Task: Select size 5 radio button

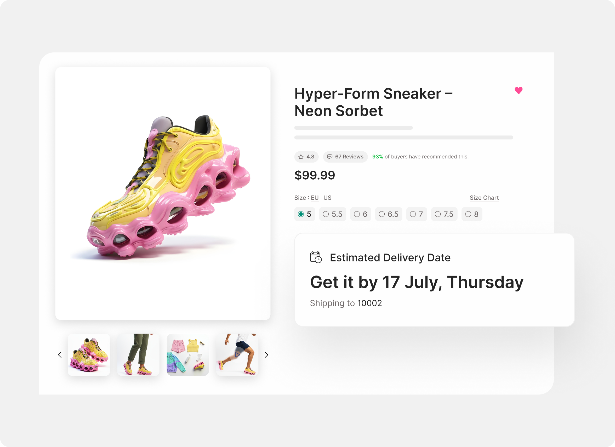Action: (x=305, y=214)
